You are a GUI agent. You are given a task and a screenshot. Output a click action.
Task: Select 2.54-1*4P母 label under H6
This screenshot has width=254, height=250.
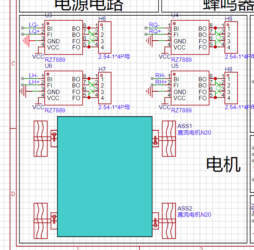pos(114,57)
